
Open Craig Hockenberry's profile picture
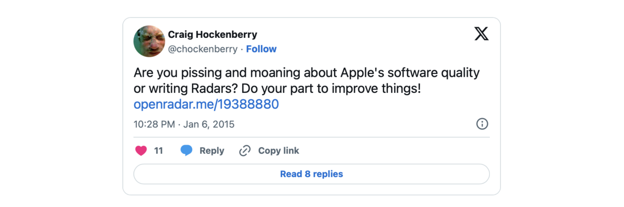point(149,41)
